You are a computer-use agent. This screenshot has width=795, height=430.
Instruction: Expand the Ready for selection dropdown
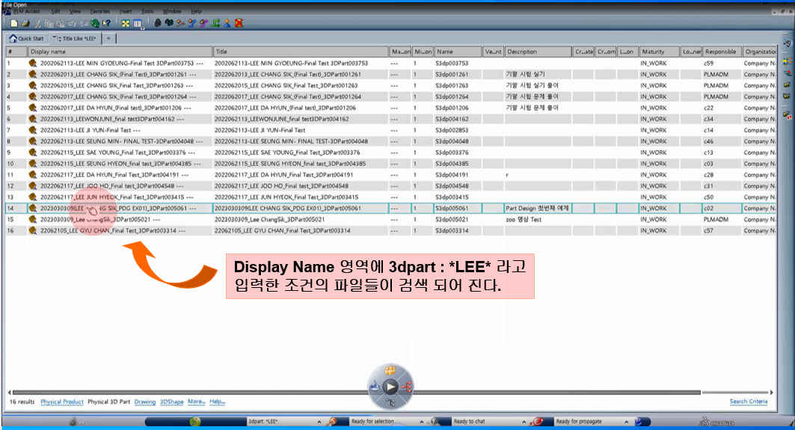click(x=421, y=421)
